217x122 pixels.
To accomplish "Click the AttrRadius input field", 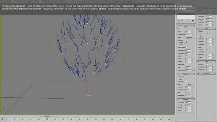I will pos(188,105).
